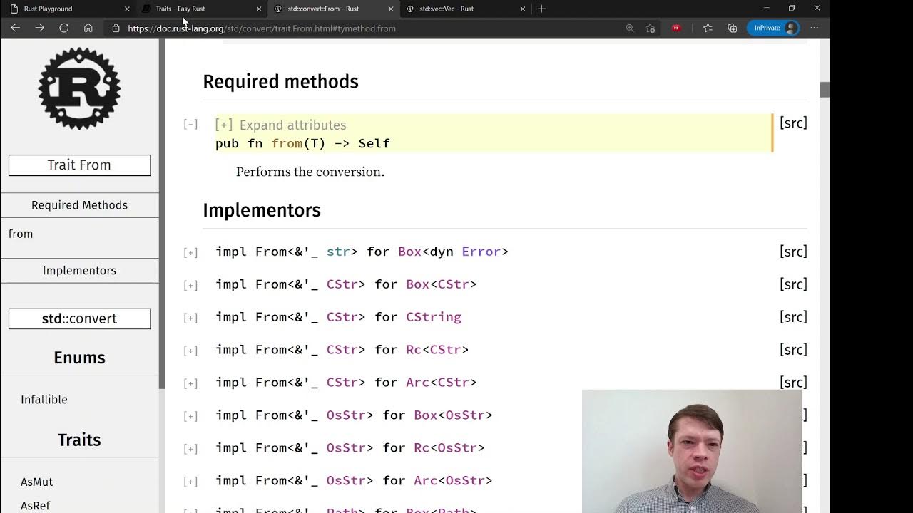Image resolution: width=913 pixels, height=513 pixels.
Task: Expand attributes of the from method
Action: click(x=281, y=125)
